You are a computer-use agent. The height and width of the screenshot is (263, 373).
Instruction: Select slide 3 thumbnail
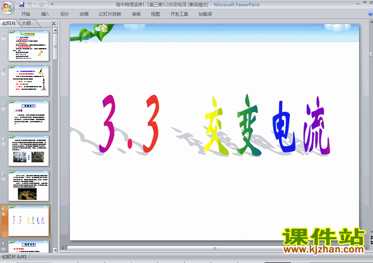29,116
